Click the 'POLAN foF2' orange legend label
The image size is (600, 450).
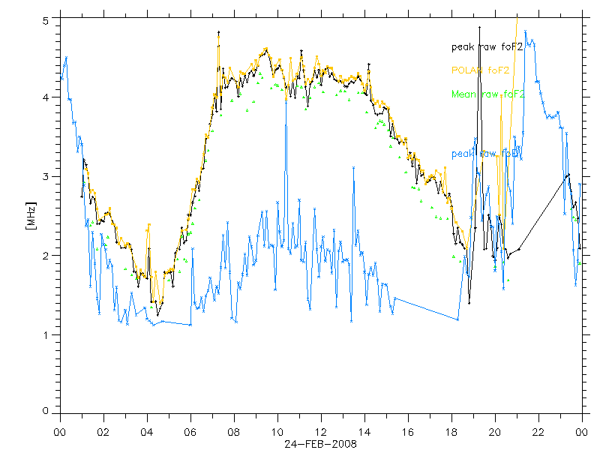coord(480,70)
